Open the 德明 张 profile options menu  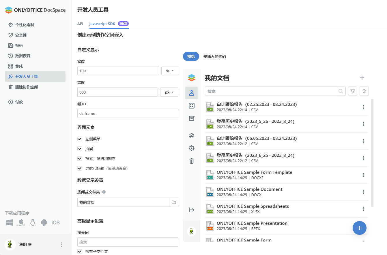pos(61,245)
